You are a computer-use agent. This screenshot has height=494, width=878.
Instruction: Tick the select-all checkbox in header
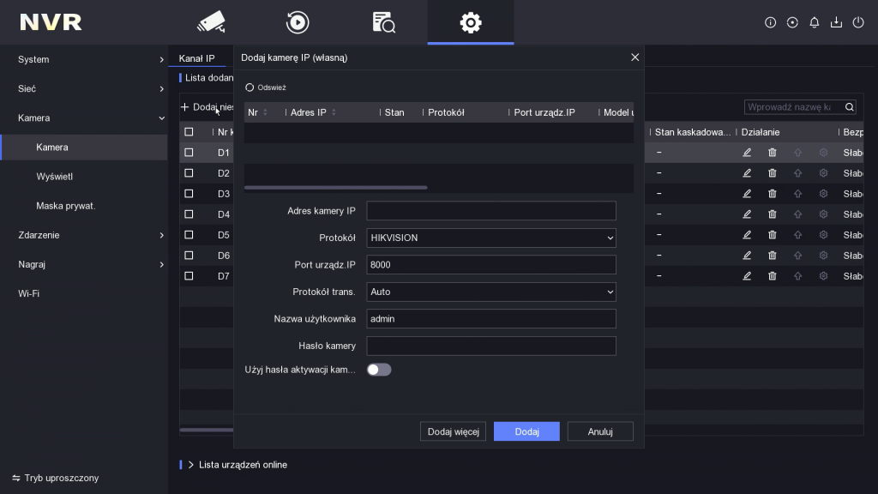coord(189,132)
